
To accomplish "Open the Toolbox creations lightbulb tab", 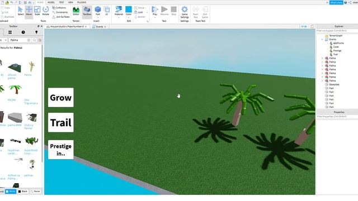I will [x=36, y=32].
